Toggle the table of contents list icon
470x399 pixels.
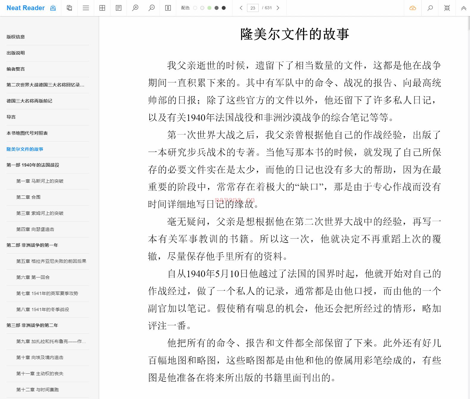(x=86, y=8)
